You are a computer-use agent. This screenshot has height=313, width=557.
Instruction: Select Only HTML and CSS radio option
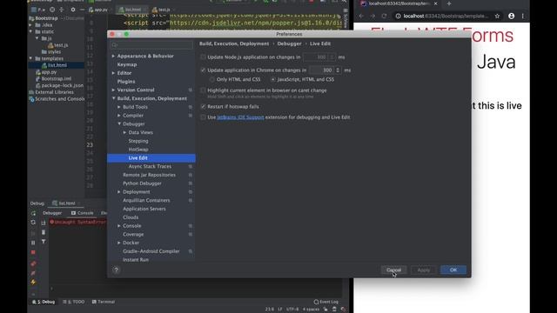(211, 79)
